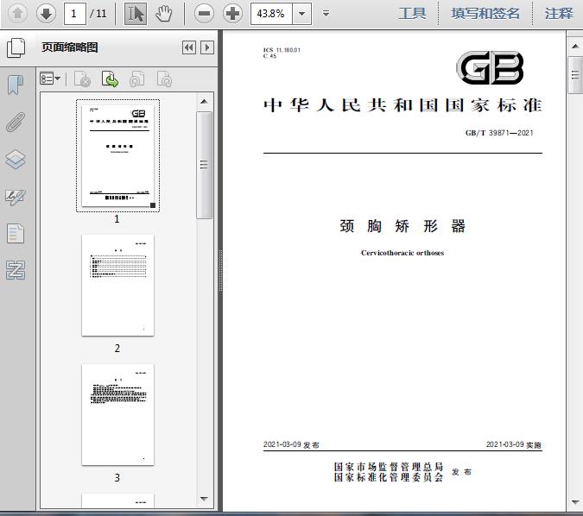Select page 3 thumbnail

coord(117,414)
